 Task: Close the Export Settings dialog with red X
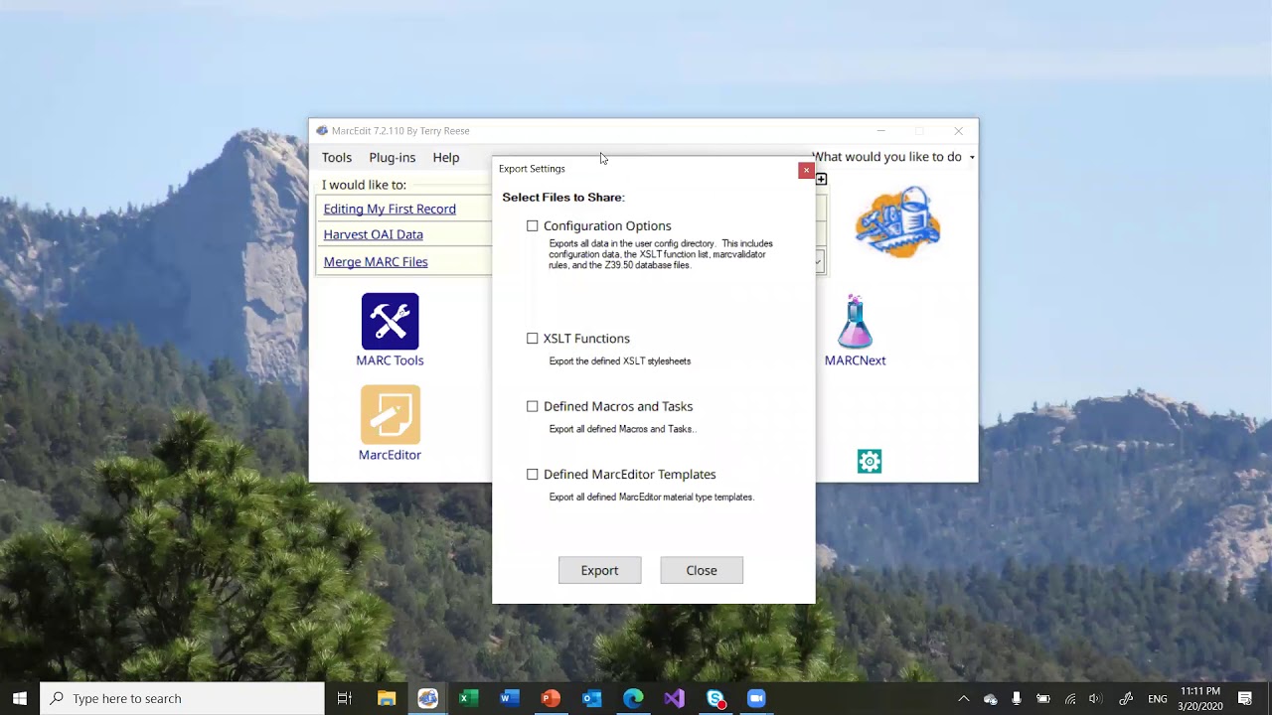click(806, 171)
